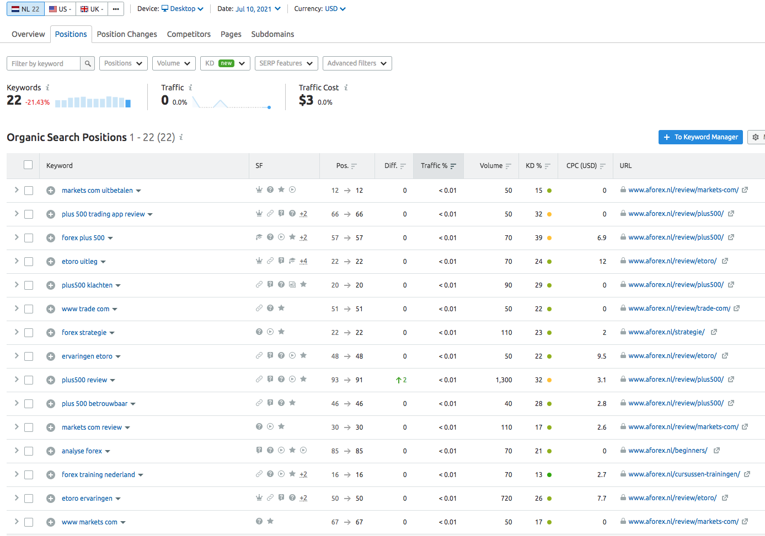Image resolution: width=765 pixels, height=536 pixels.
Task: Click the search magnifier icon in keyword filter
Action: 87,63
